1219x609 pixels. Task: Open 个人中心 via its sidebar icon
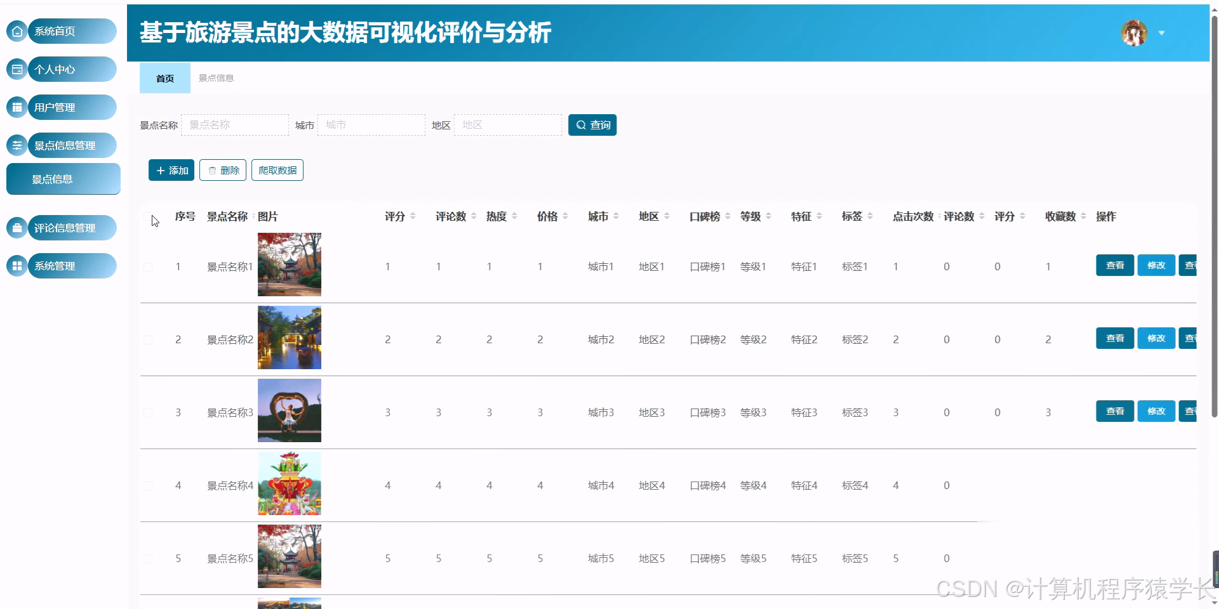pos(17,69)
